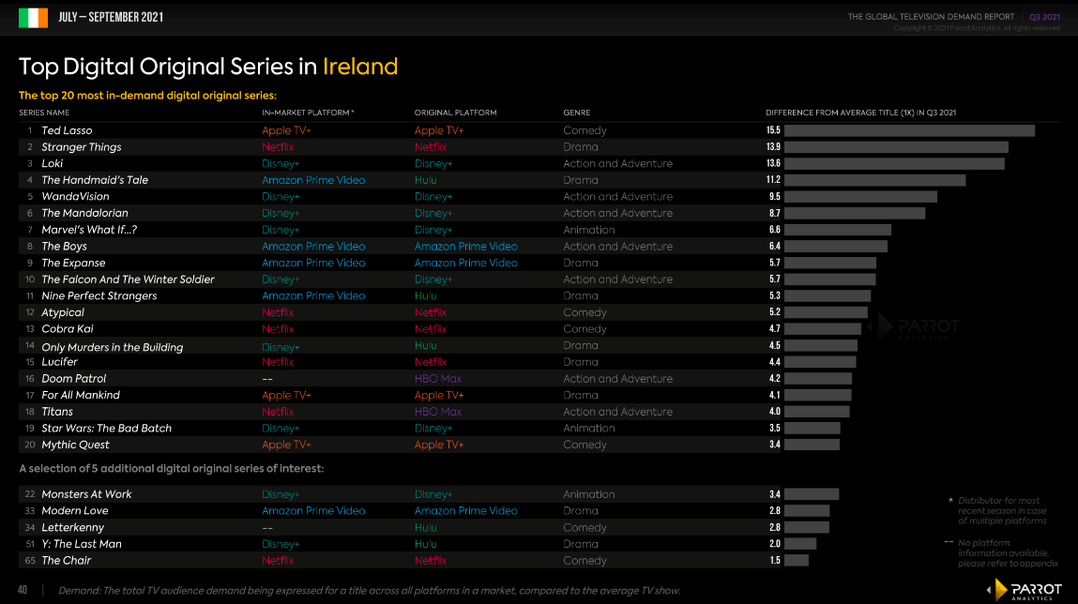Click 'Star Wars: The Bad Batch'
The height and width of the screenshot is (604, 1078).
[x=107, y=428]
